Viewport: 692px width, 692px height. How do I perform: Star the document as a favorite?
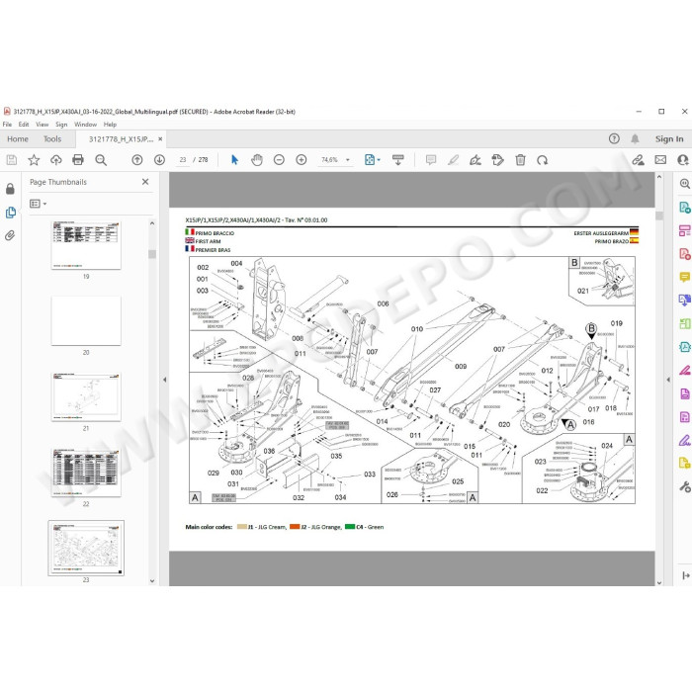point(34,160)
